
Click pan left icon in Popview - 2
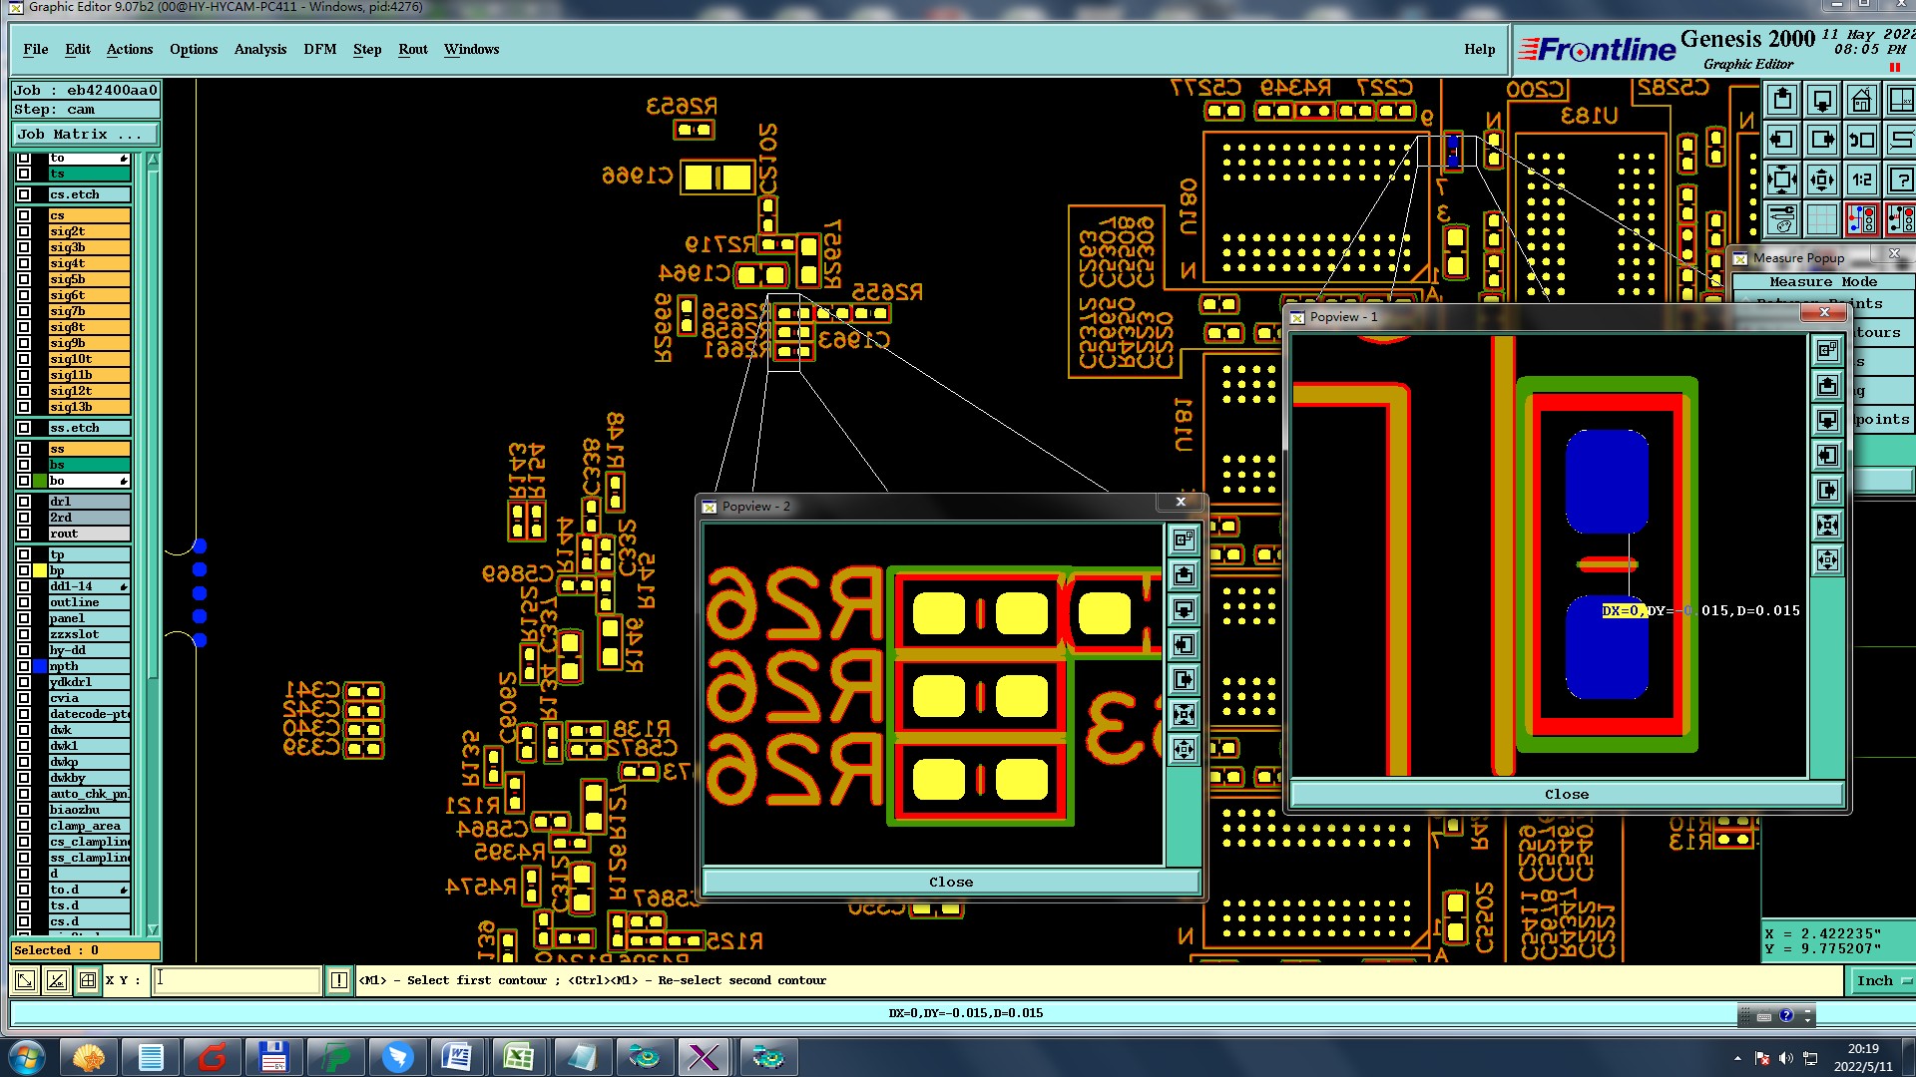click(x=1184, y=644)
